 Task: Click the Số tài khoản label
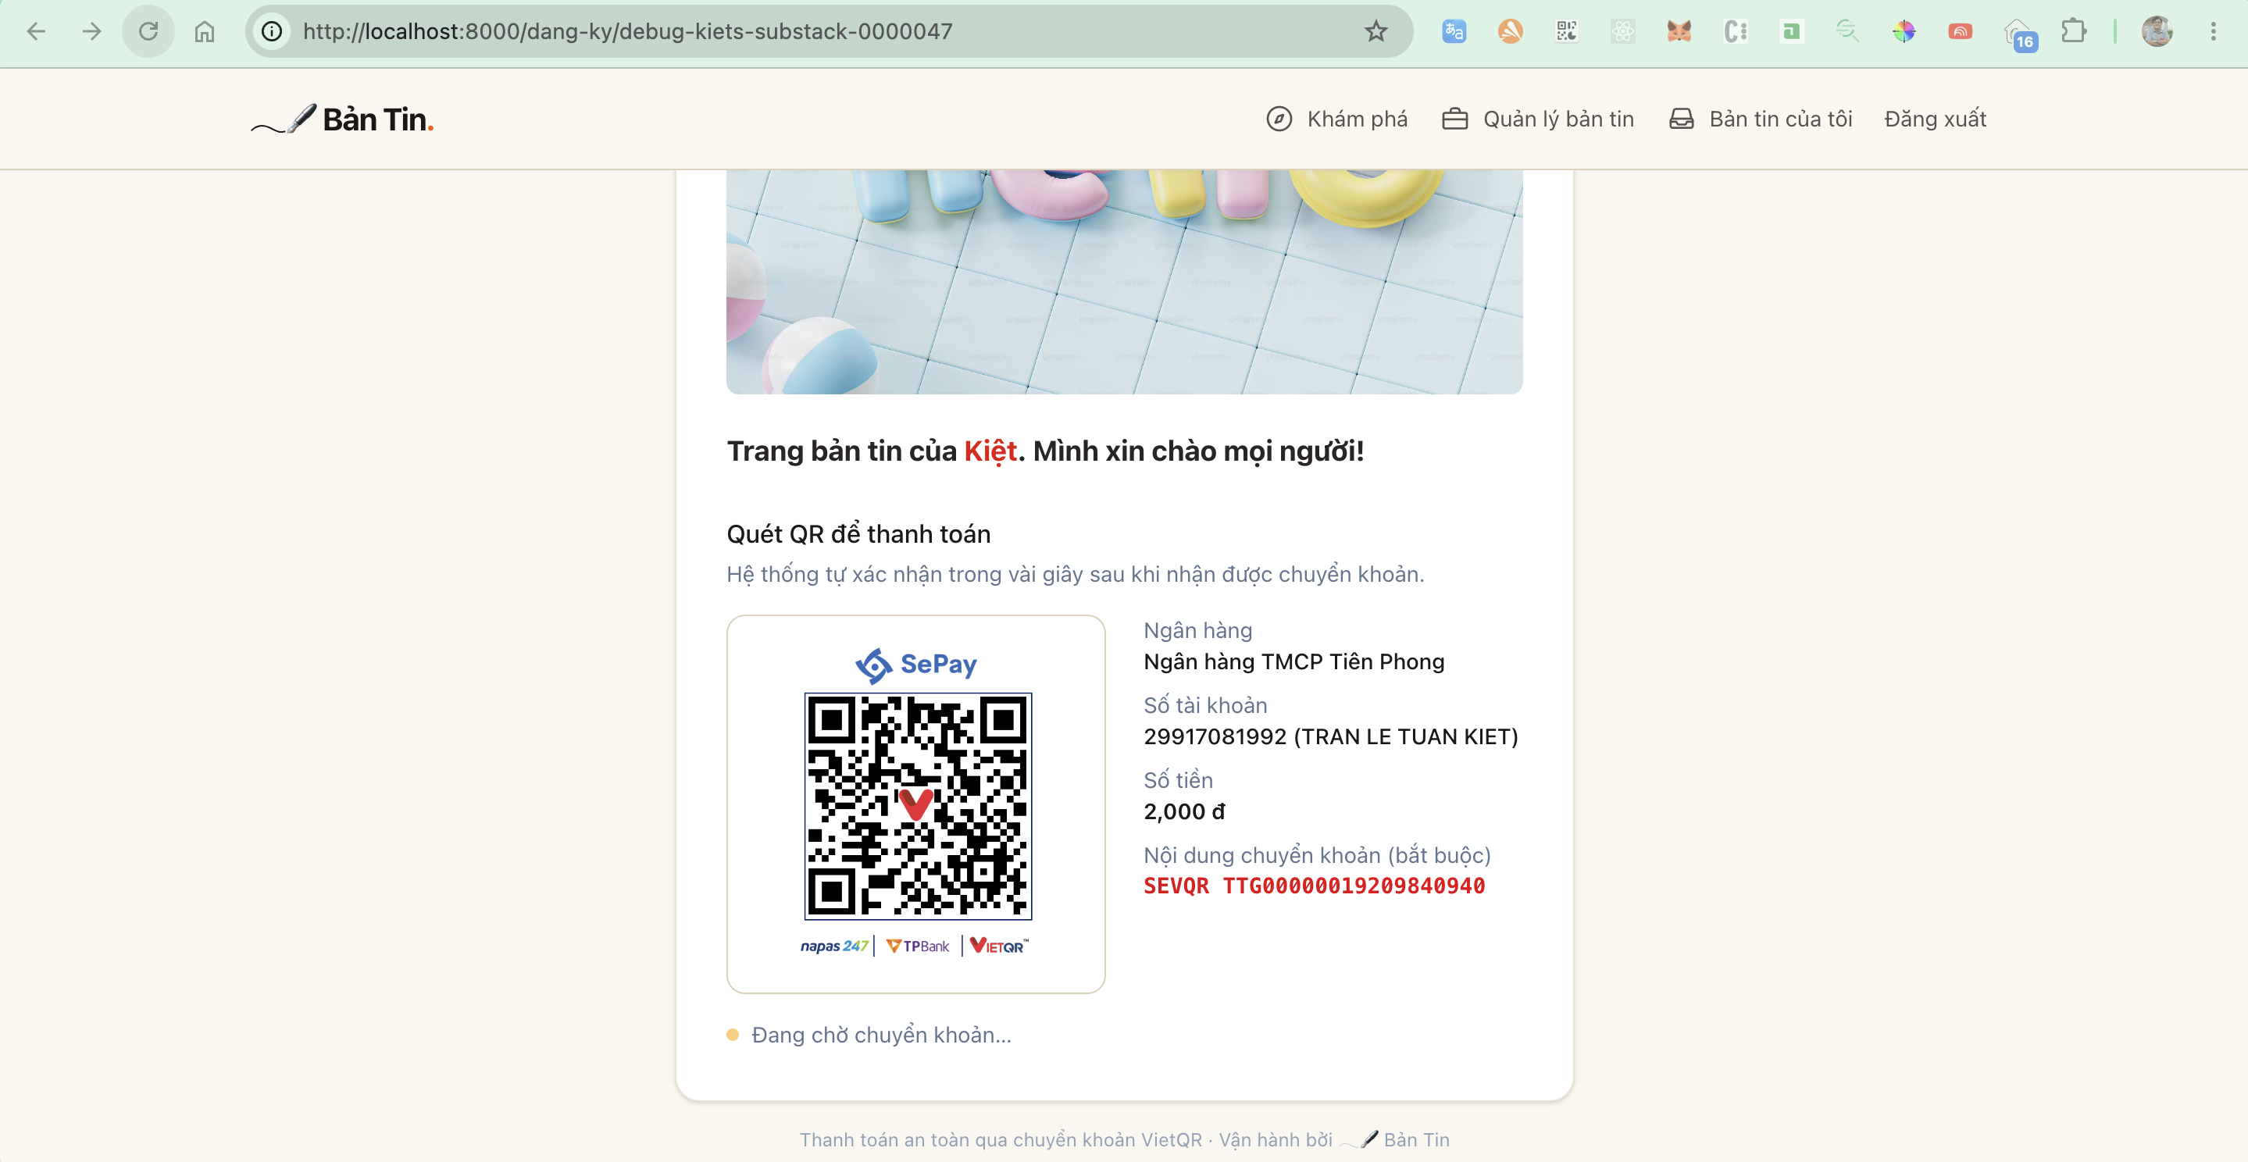(x=1205, y=705)
